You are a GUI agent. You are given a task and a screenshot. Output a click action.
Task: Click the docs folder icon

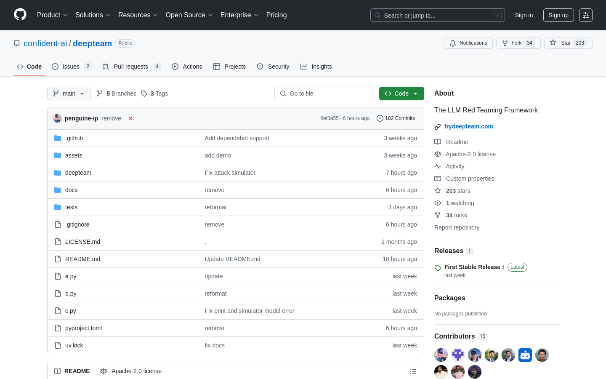[x=58, y=190]
